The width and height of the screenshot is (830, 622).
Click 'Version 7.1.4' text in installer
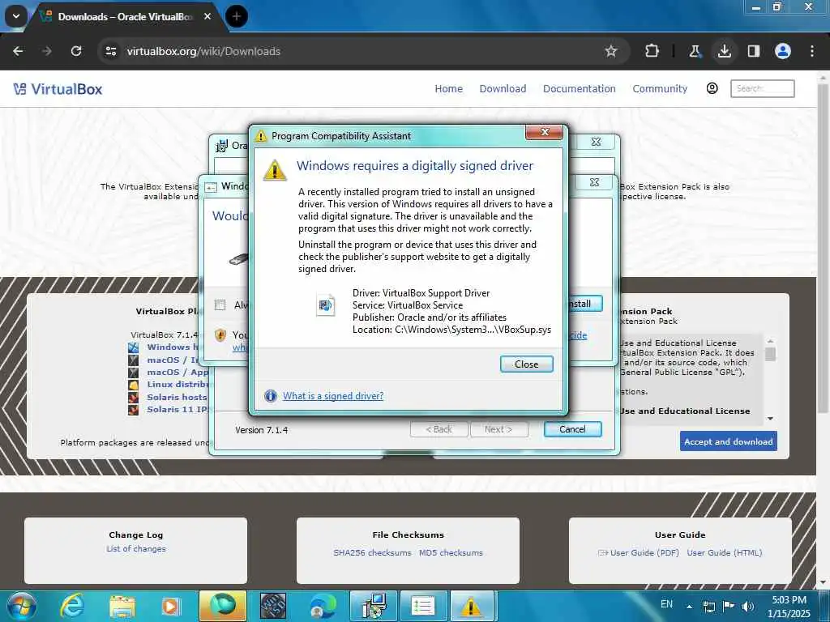pos(262,430)
